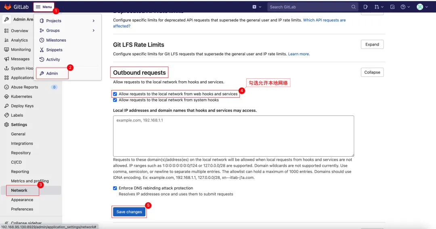Click the Admin wrench icon in menu
This screenshot has width=436, height=229.
click(42, 74)
